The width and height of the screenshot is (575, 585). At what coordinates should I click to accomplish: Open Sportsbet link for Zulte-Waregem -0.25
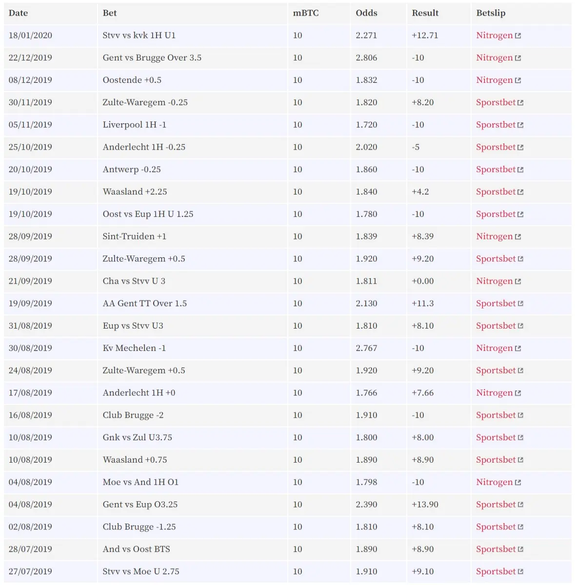tap(496, 102)
